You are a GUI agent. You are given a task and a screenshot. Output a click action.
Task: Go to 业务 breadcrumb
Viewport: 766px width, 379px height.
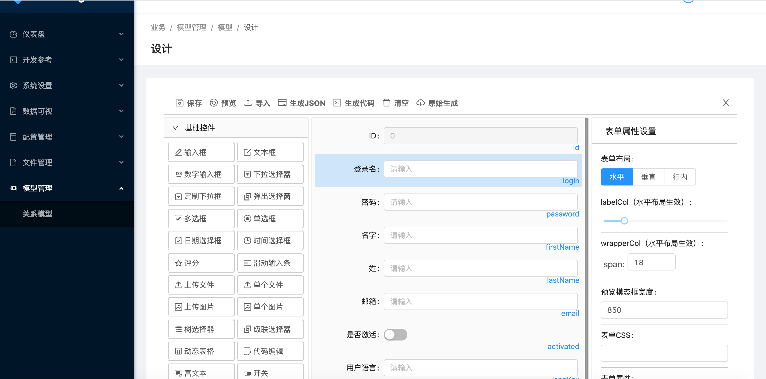(x=158, y=27)
